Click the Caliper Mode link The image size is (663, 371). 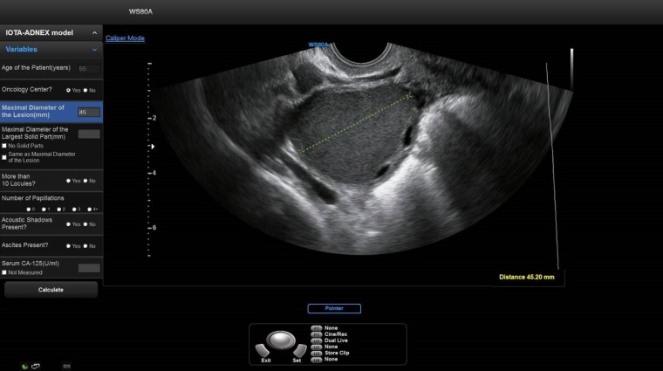pyautogui.click(x=125, y=38)
